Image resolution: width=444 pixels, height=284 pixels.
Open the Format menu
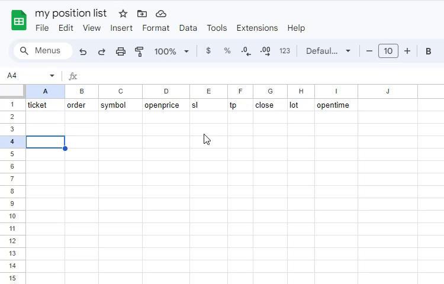point(156,28)
